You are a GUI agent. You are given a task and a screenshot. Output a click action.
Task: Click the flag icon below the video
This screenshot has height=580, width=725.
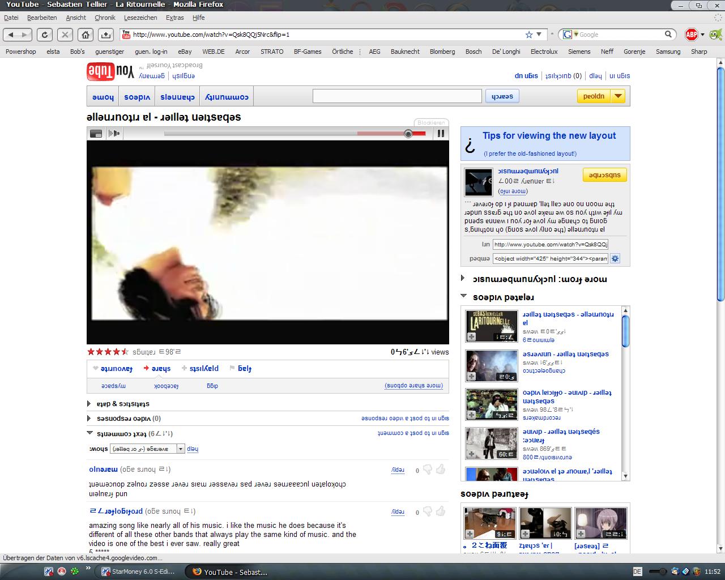[232, 368]
